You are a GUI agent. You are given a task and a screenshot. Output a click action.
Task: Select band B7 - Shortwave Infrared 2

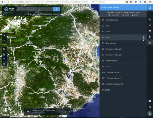click(x=123, y=55)
